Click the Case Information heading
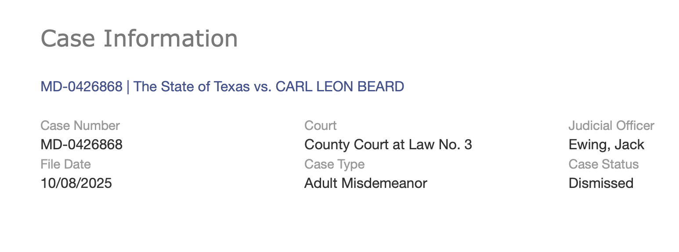The width and height of the screenshot is (679, 252). coord(139,38)
